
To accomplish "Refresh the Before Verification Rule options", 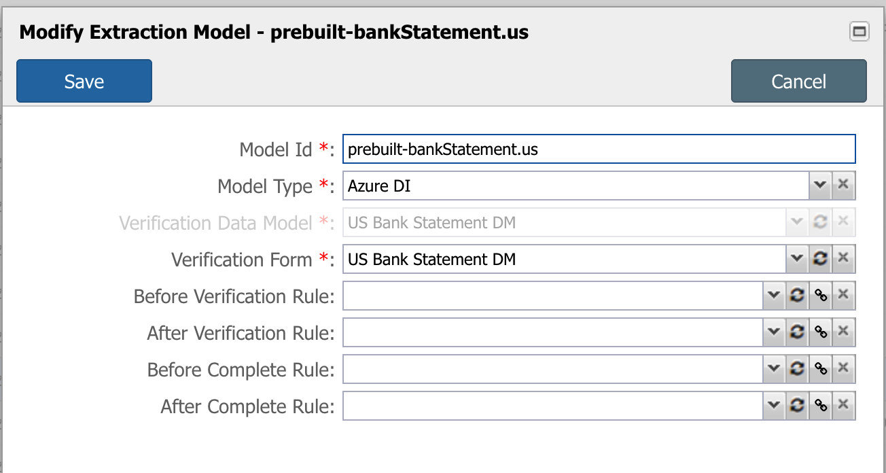I will tap(797, 296).
